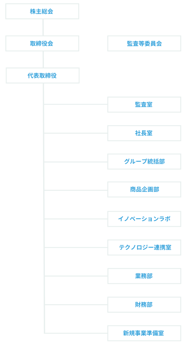Select the 財務部 box
Image resolution: width=184 pixels, height=343 pixels.
click(x=144, y=304)
